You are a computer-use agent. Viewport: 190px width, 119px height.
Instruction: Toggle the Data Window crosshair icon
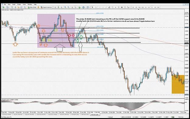[x=16, y=7]
